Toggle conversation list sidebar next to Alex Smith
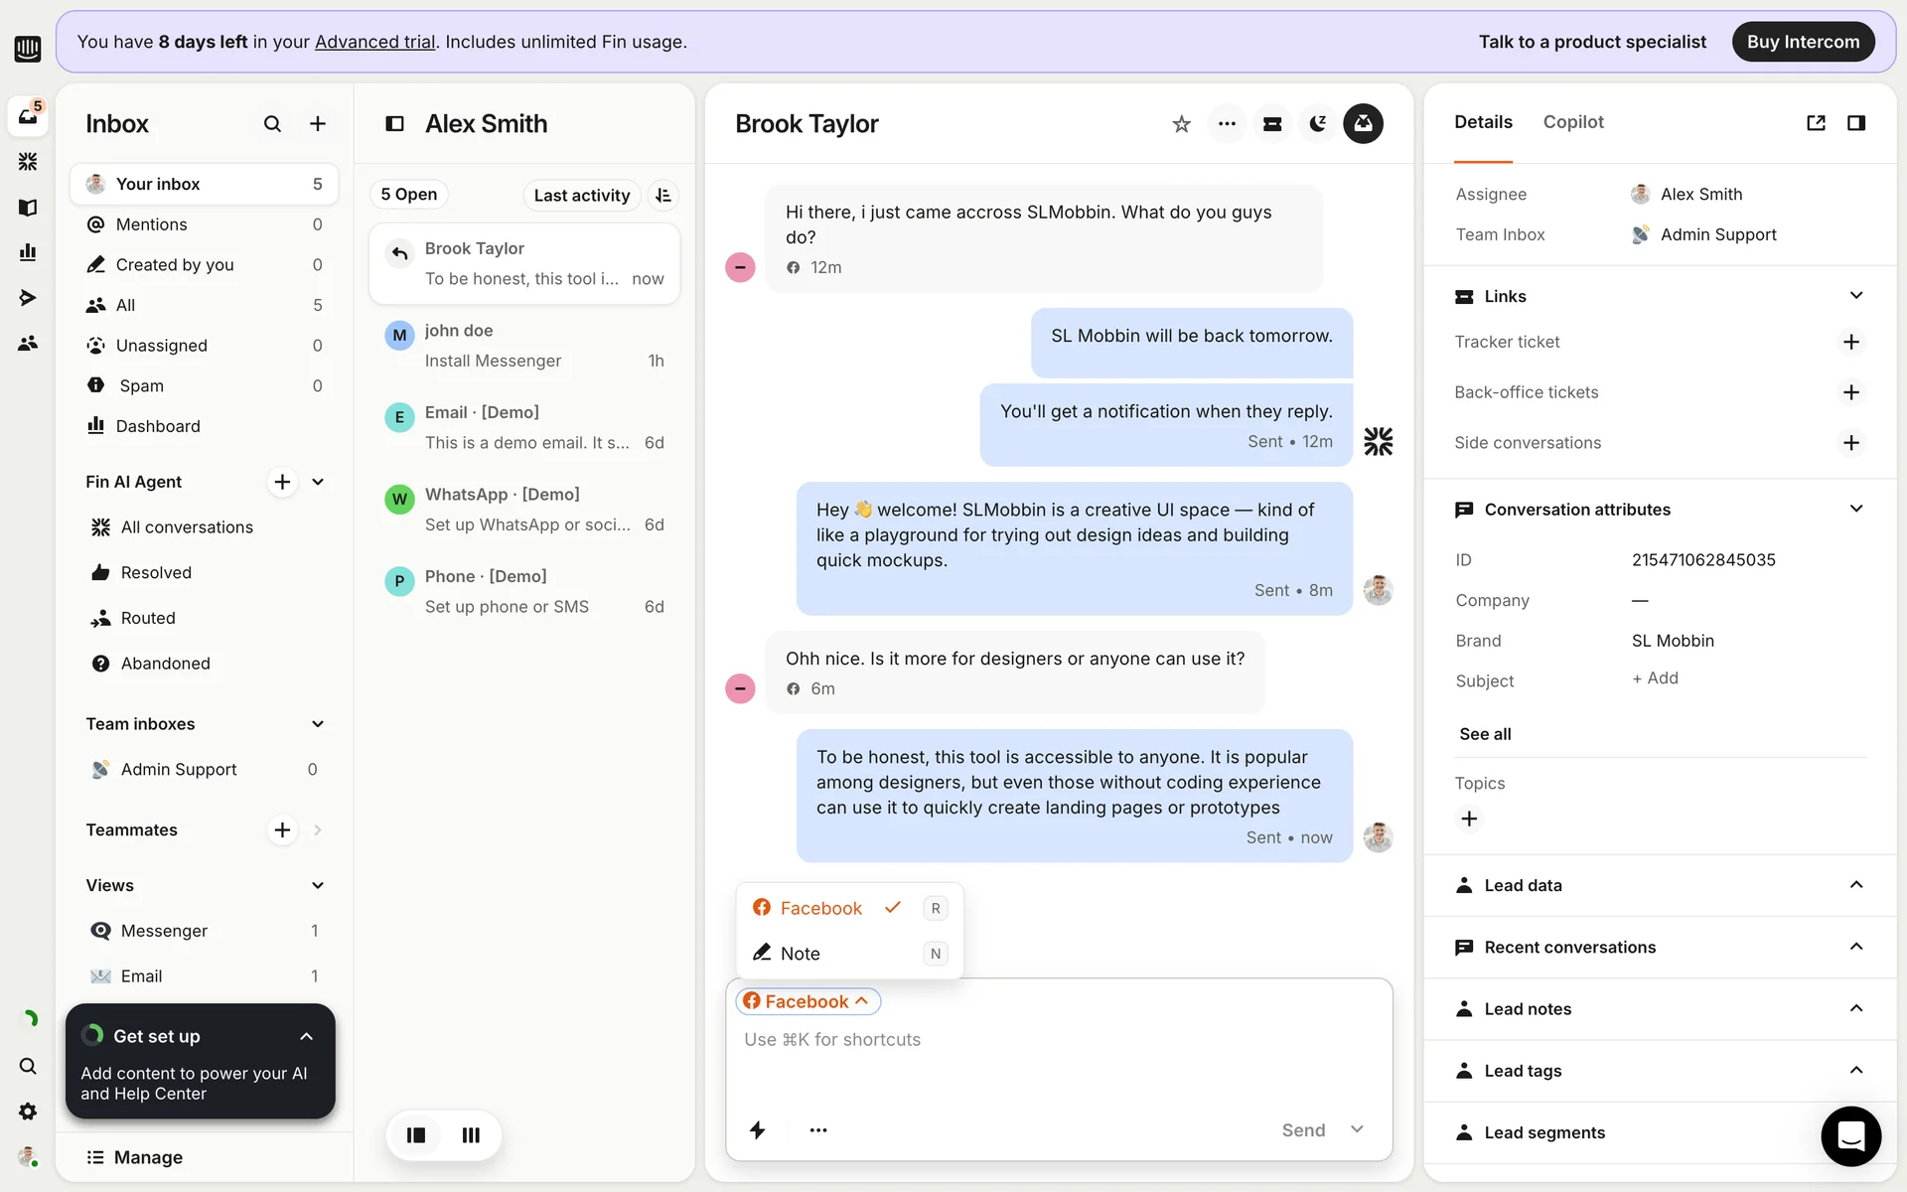 pyautogui.click(x=394, y=124)
